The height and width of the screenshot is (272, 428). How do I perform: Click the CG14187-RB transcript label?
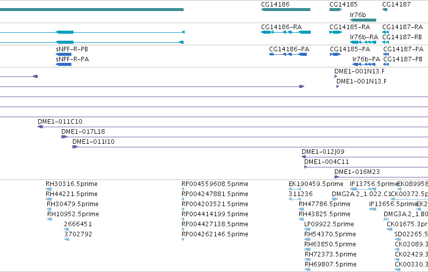[402, 37]
